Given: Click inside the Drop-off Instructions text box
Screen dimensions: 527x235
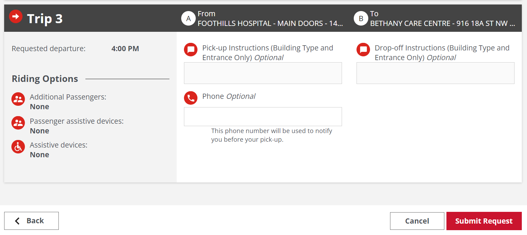Looking at the screenshot, I should [435, 73].
